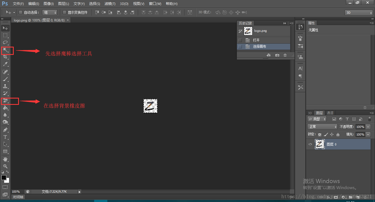Viewport: 375px width, 202px height.
Task: Open the 填充 fill dropdown arrow
Action: point(368,134)
